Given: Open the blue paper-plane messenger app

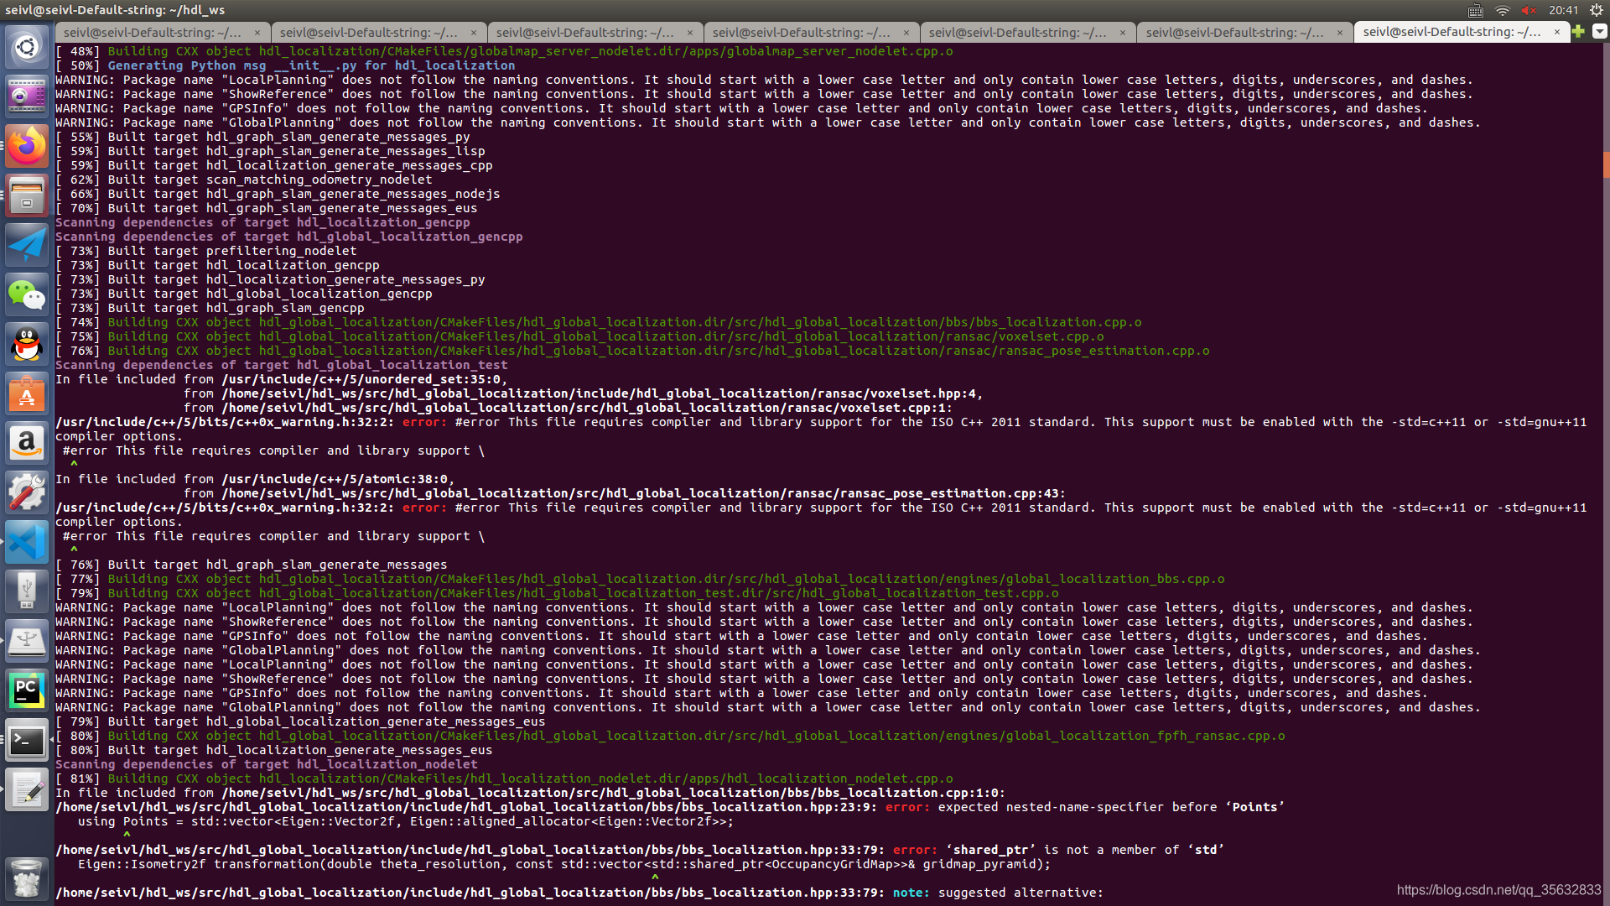Looking at the screenshot, I should point(27,245).
